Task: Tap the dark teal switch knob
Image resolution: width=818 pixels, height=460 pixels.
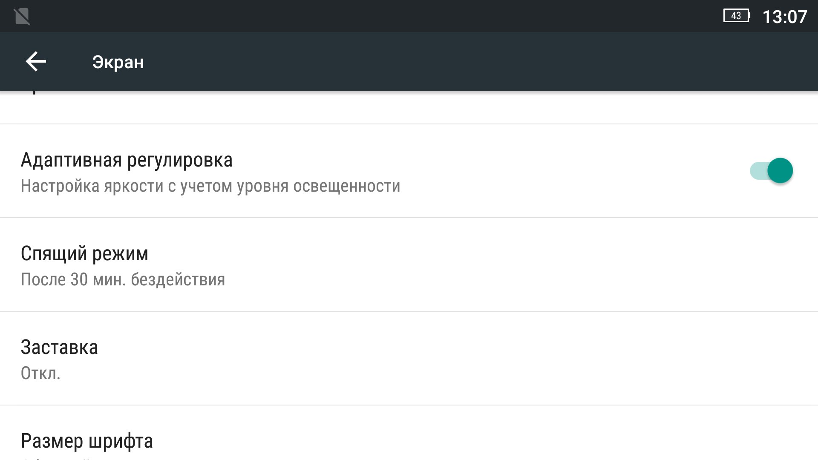Action: coord(780,171)
